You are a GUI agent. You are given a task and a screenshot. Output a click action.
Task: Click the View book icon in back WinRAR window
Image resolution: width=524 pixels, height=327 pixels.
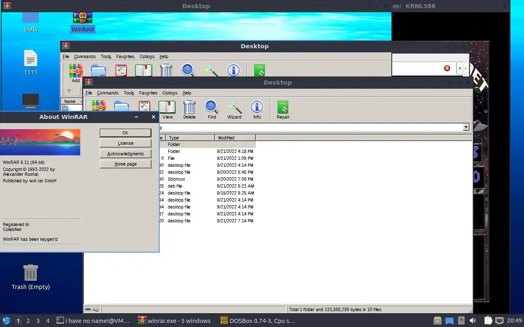click(144, 70)
